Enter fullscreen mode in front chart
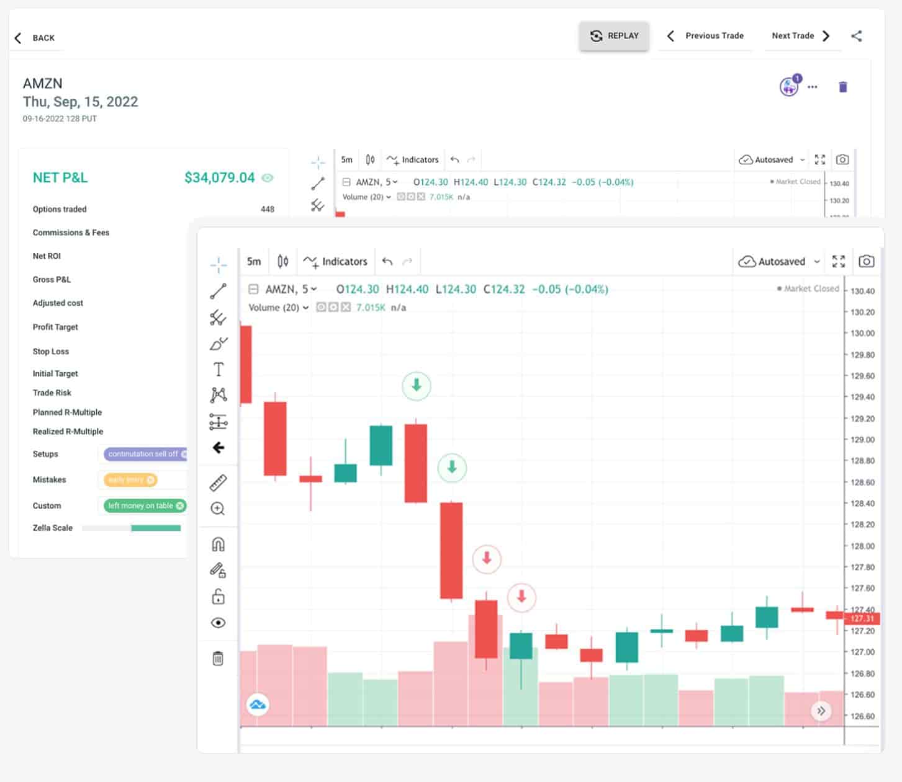Screen dimensions: 902x782 (x=839, y=261)
